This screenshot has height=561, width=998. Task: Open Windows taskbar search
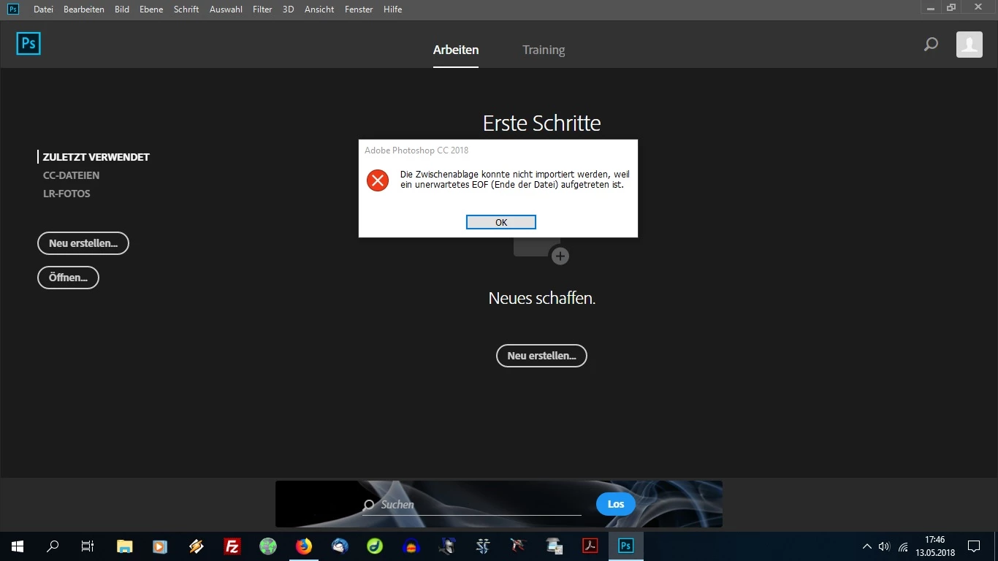point(53,546)
